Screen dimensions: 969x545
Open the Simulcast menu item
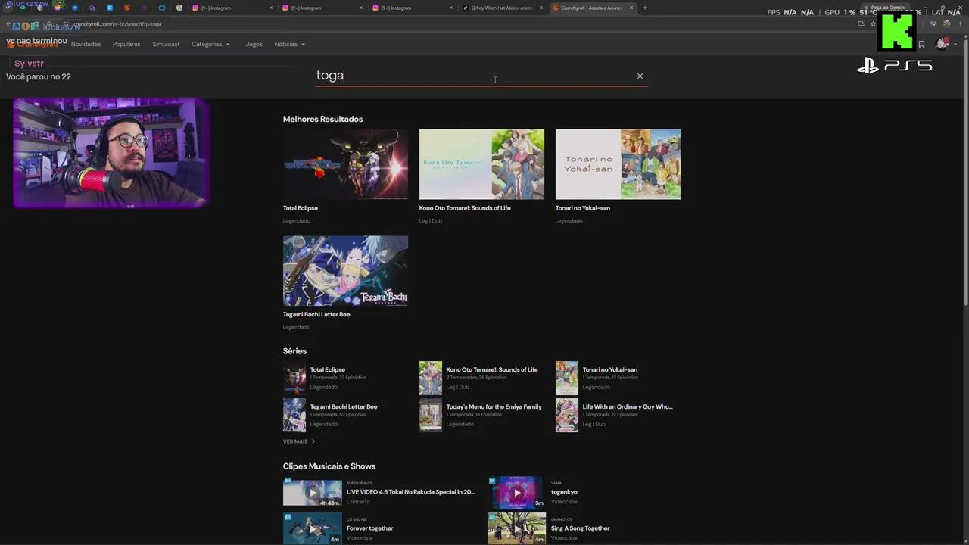[166, 45]
